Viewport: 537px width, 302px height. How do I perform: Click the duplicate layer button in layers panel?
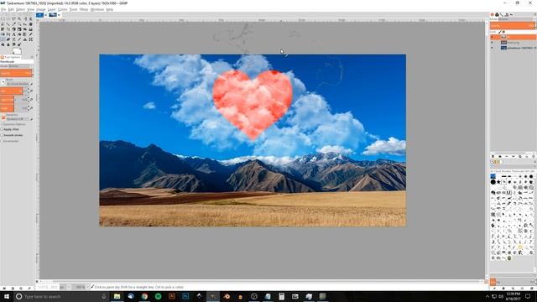coord(520,157)
